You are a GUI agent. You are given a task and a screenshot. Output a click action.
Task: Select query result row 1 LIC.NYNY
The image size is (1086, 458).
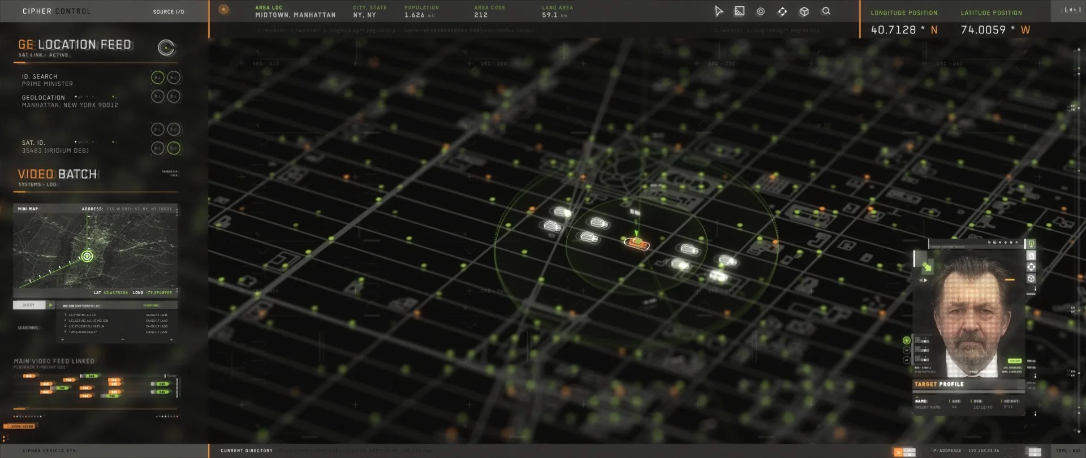coord(116,315)
